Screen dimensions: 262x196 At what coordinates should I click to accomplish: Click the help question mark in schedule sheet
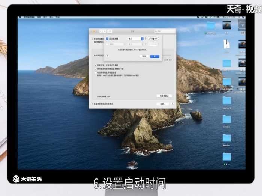107,56
